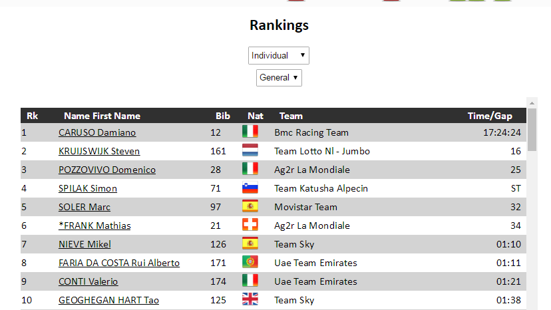Image resolution: width=551 pixels, height=310 pixels.
Task: Open CONTI Valerio's rider page
Action: coord(89,281)
